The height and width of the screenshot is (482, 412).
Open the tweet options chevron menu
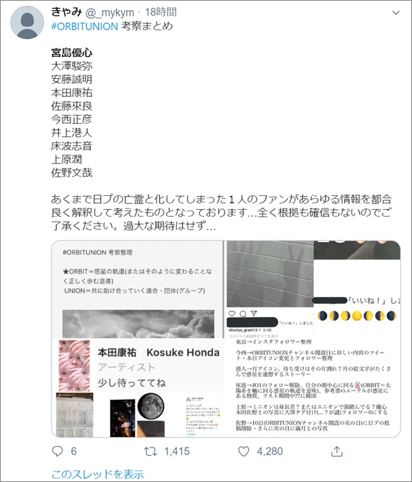click(x=396, y=12)
